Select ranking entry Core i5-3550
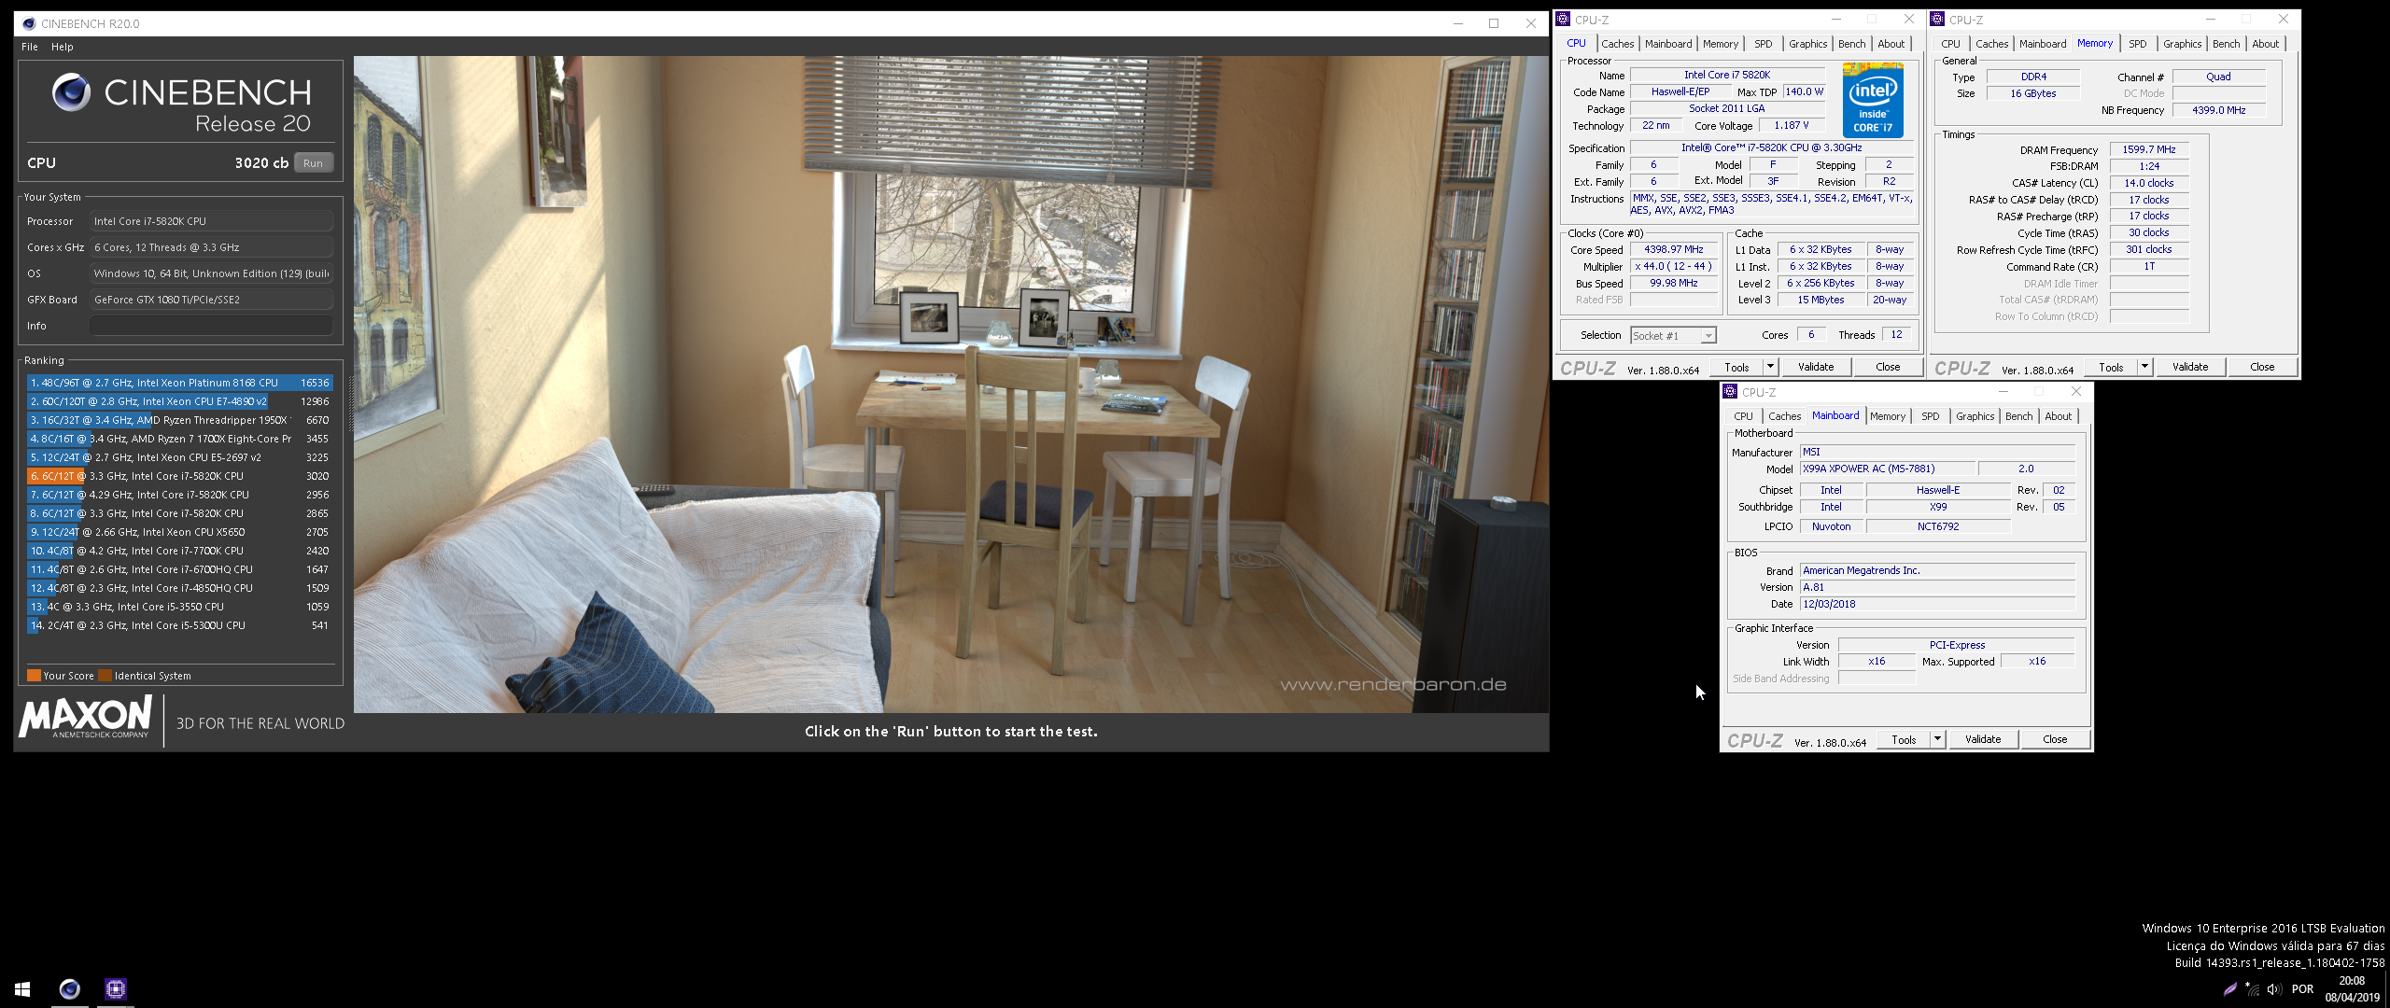This screenshot has height=1008, width=2390. [x=179, y=607]
